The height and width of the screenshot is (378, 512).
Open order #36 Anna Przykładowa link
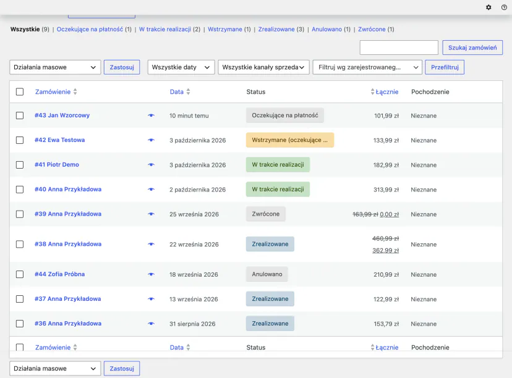[x=68, y=324]
